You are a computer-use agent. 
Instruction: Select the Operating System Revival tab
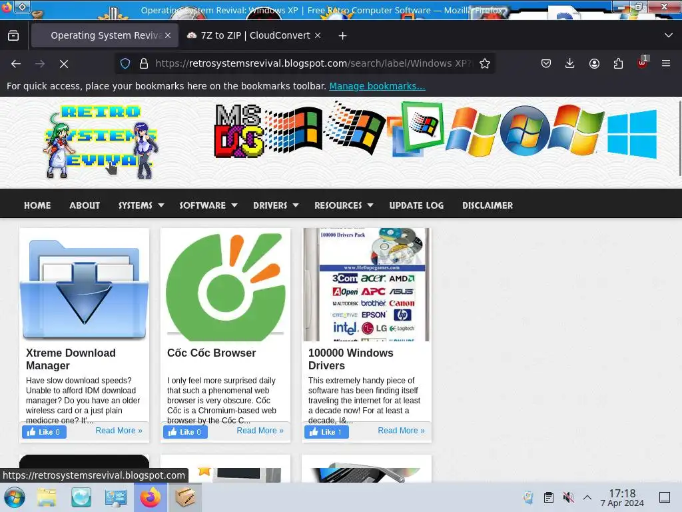coord(105,35)
